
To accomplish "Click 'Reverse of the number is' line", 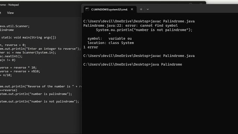I will point(41,86).
